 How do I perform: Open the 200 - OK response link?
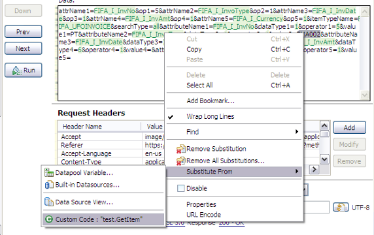coord(231,223)
